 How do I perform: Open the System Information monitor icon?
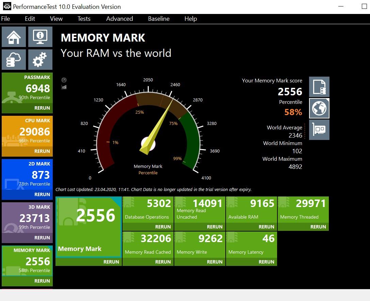41,36
